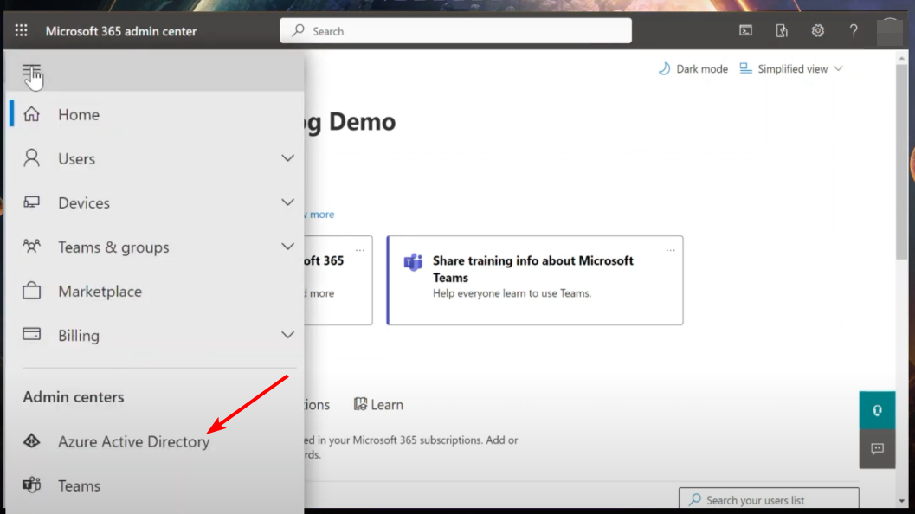915x514 pixels.
Task: Open the Share training info about Microsoft Teams card
Action: coord(534,280)
